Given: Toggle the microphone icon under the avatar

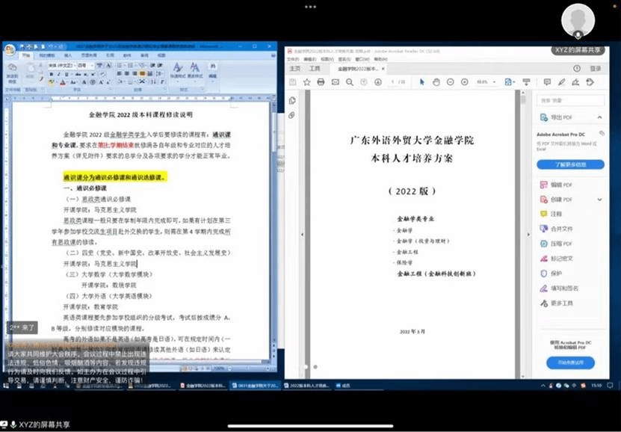Looking at the screenshot, I should coord(578,34).
